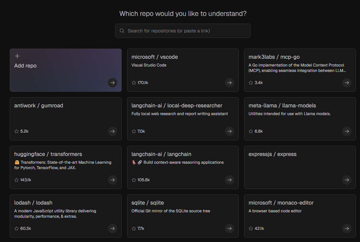Click arrow icon on local-deep-researcher card
Viewport: 360px width, 242px height.
230,131
